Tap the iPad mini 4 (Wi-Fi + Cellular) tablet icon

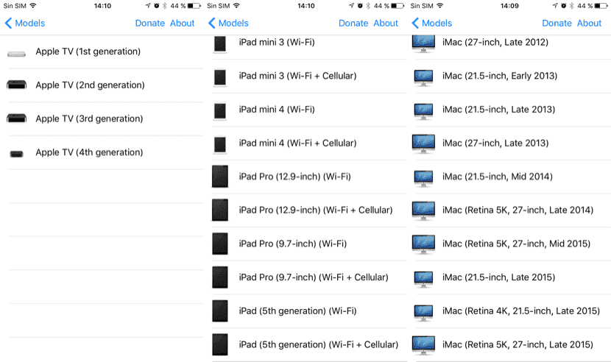tap(220, 144)
